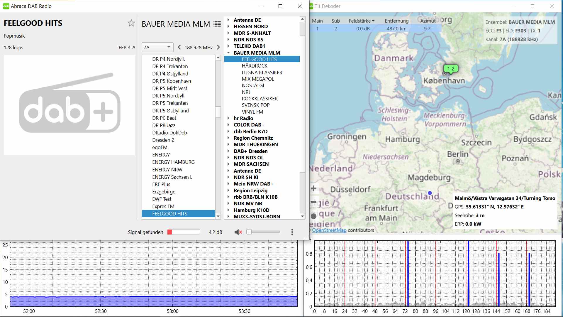Expand the NDR SH KI ensemble
563x317 pixels.
coord(228,177)
